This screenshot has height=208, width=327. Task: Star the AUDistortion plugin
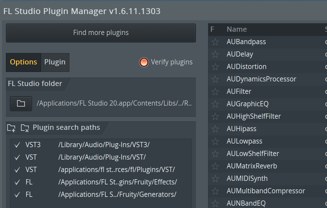(215, 67)
